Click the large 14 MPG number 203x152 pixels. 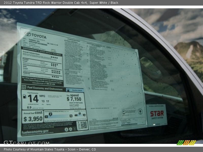(33, 99)
